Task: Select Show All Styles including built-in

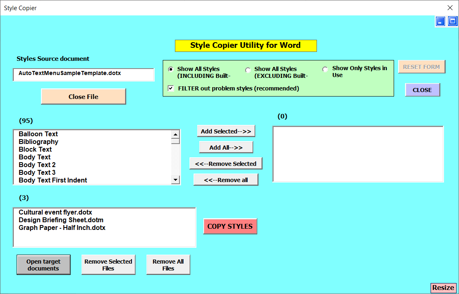Action: [x=171, y=69]
